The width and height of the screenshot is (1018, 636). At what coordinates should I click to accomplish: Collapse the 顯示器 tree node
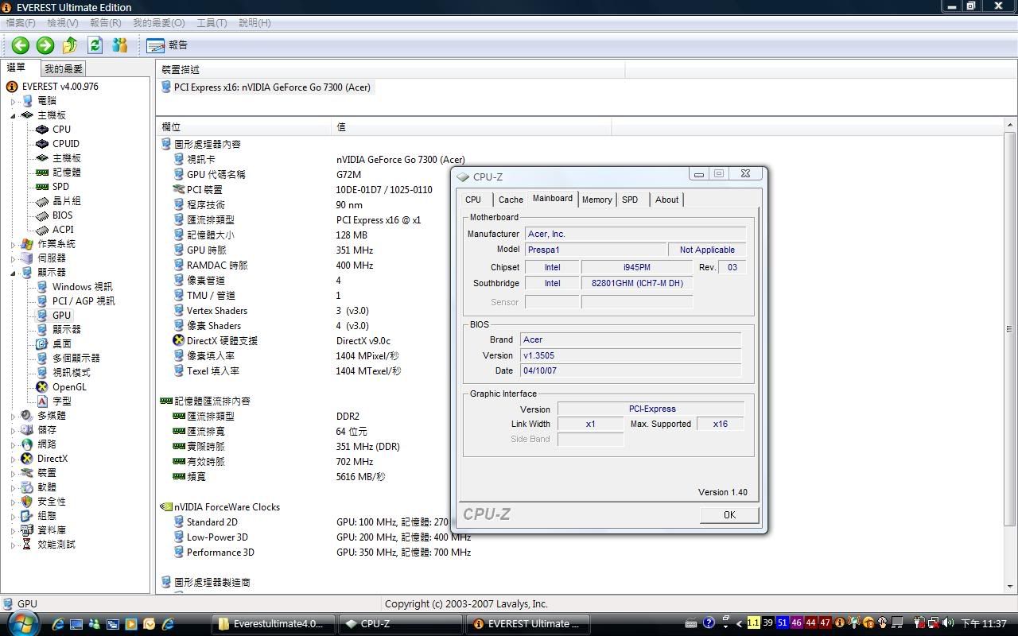[x=14, y=273]
